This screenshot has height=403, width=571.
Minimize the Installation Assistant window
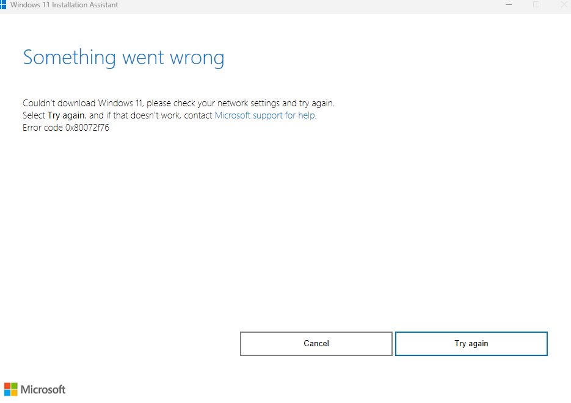509,5
